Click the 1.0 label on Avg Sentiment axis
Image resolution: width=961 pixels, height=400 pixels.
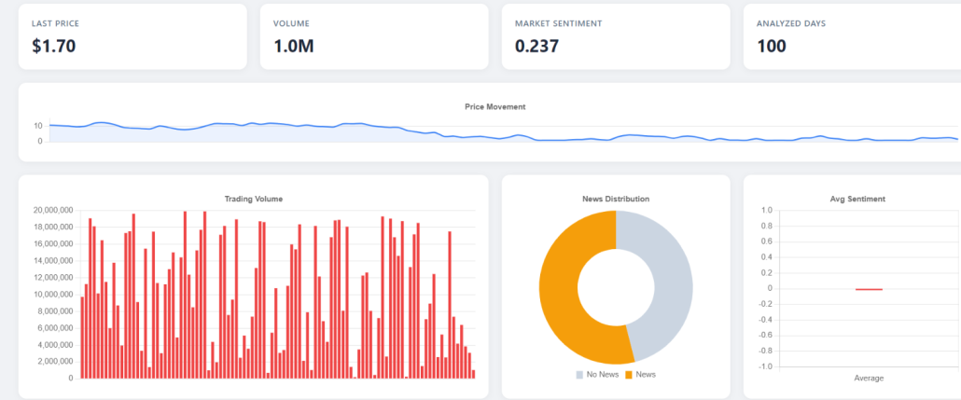(x=767, y=211)
